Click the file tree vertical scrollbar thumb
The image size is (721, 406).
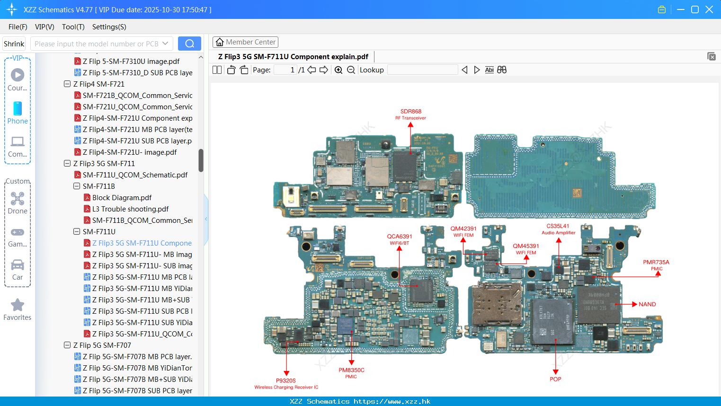click(x=201, y=160)
